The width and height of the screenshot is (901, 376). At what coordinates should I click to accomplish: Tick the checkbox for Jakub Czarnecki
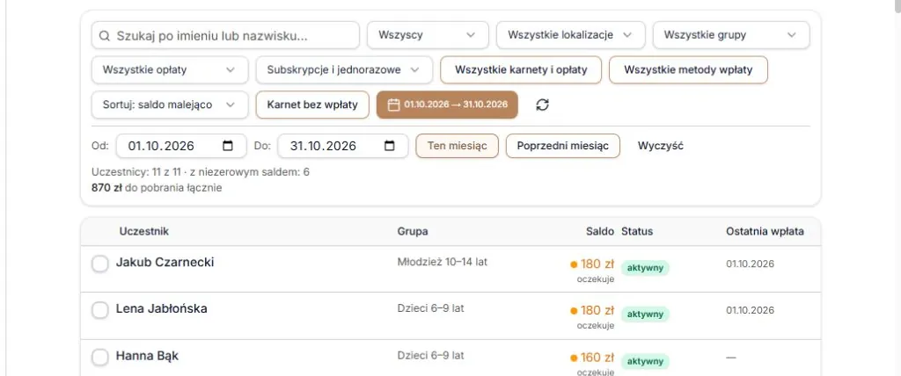(x=100, y=264)
